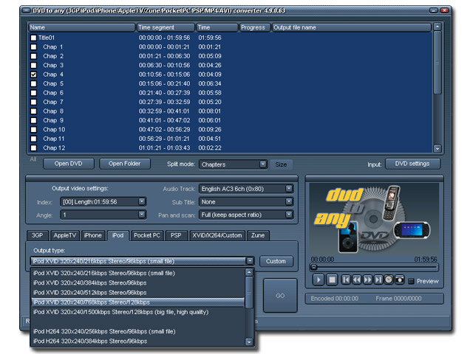Switch to the XVID/X264/Custom tab
Image resolution: width=473 pixels, height=354 pixels.
[217, 235]
